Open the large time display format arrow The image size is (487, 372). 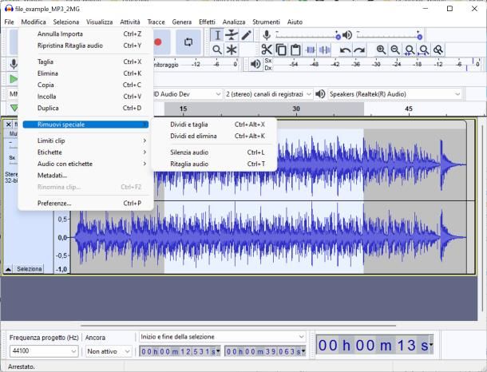coord(431,344)
